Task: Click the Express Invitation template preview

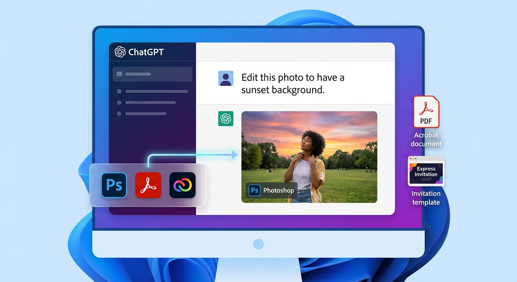Action: (x=426, y=172)
